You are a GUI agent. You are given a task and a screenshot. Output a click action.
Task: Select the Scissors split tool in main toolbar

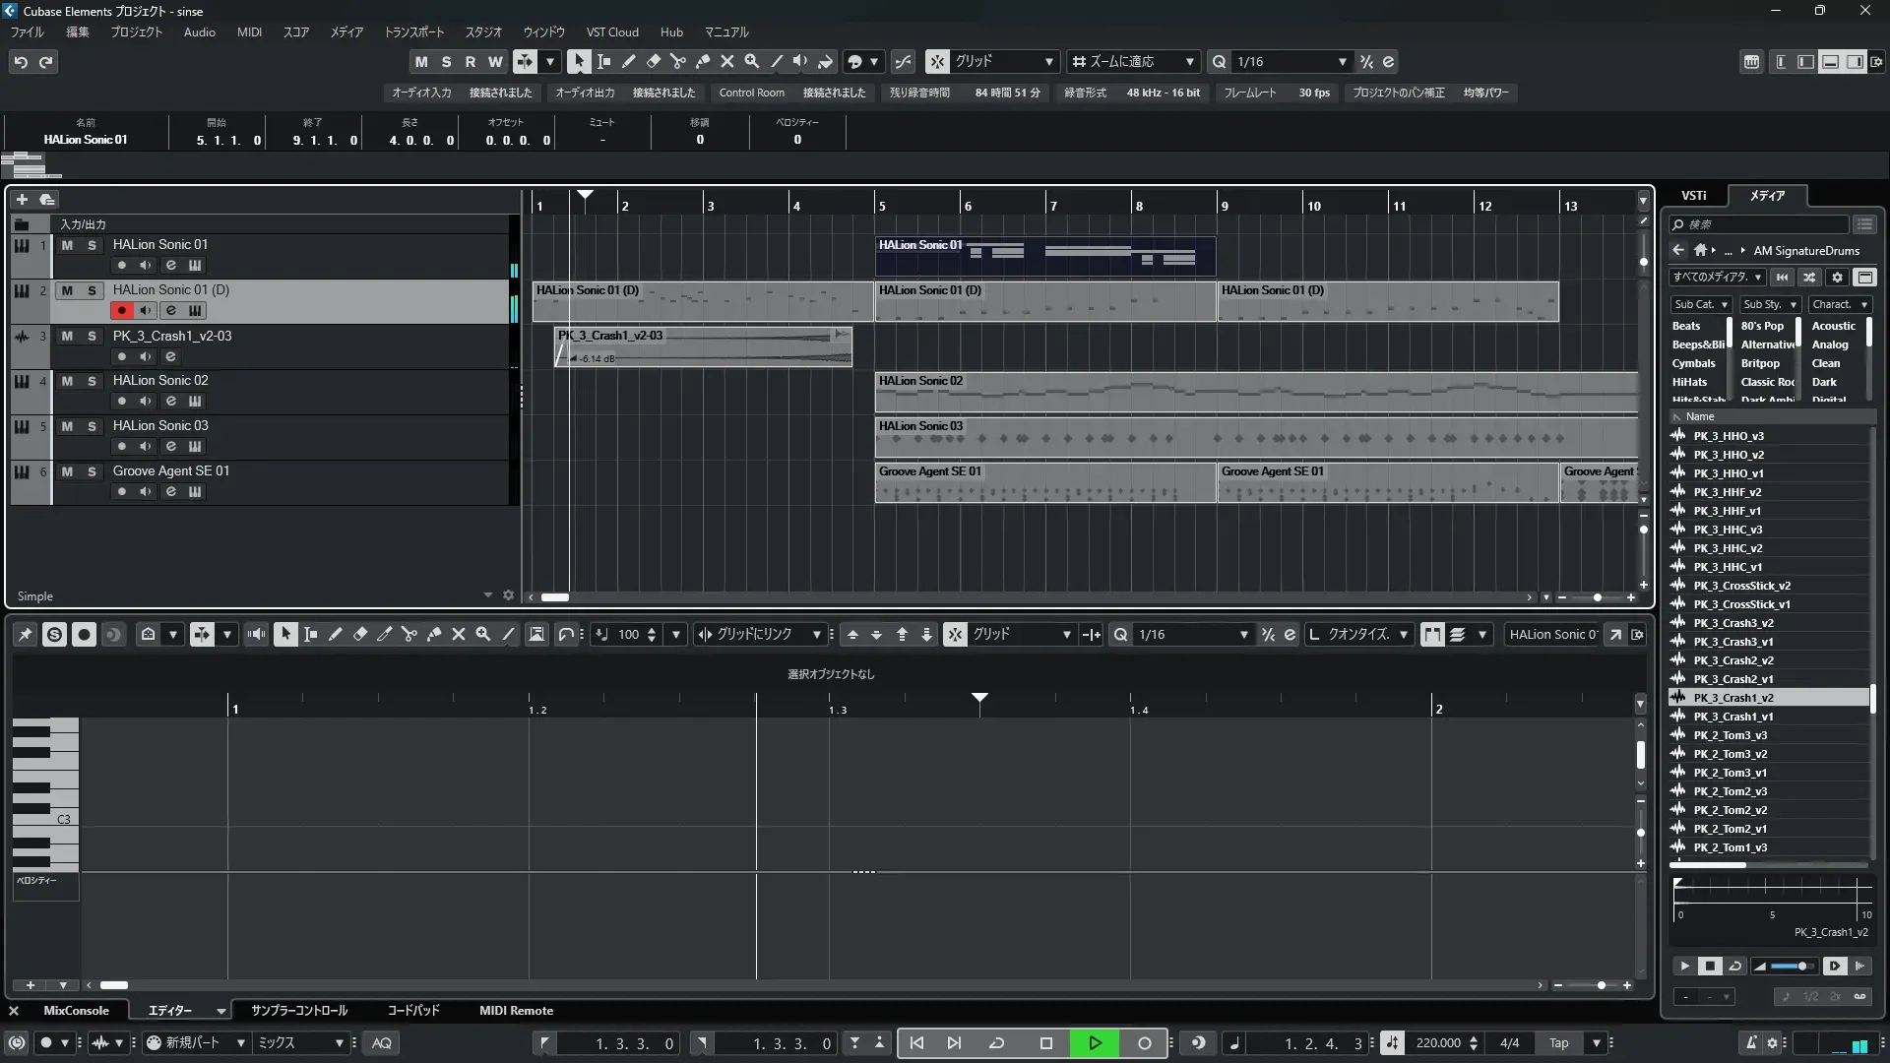(677, 61)
